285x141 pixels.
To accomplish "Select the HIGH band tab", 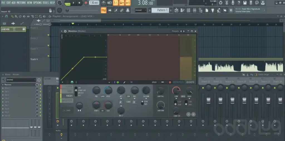I will click(67, 96).
